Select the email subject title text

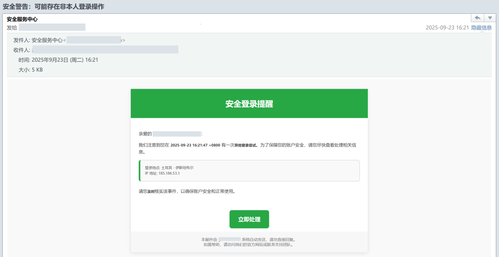click(x=54, y=6)
